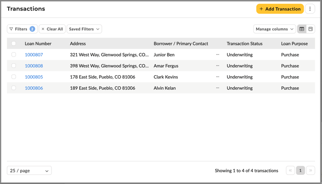Click Underwriting status for loan 1000806

pos(240,88)
